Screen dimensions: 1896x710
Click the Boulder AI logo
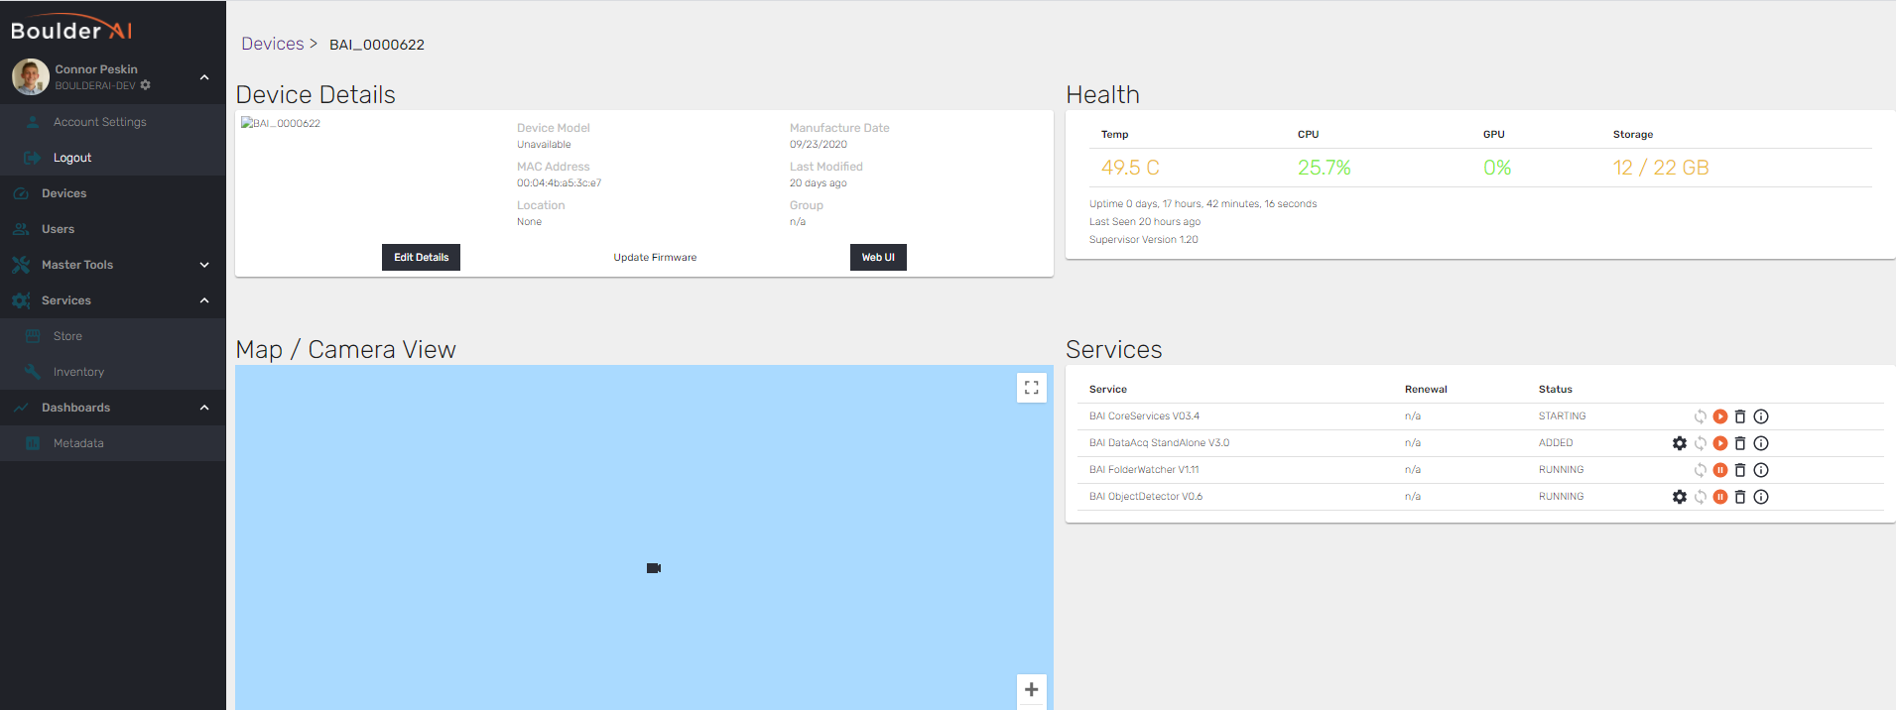coord(71,29)
